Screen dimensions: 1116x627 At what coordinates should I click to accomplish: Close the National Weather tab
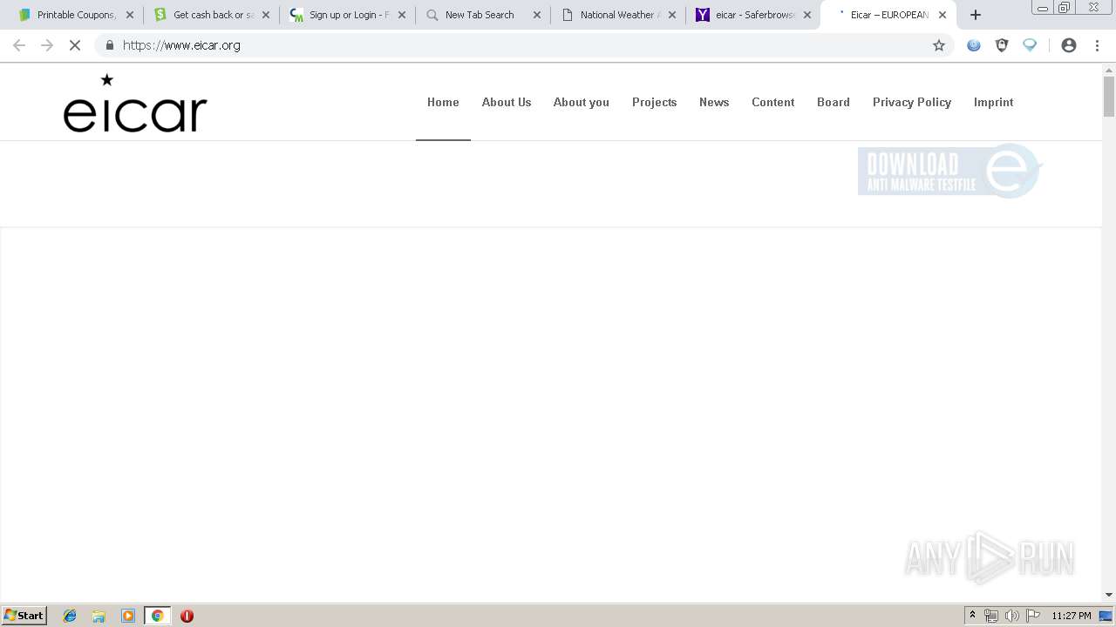tap(672, 15)
